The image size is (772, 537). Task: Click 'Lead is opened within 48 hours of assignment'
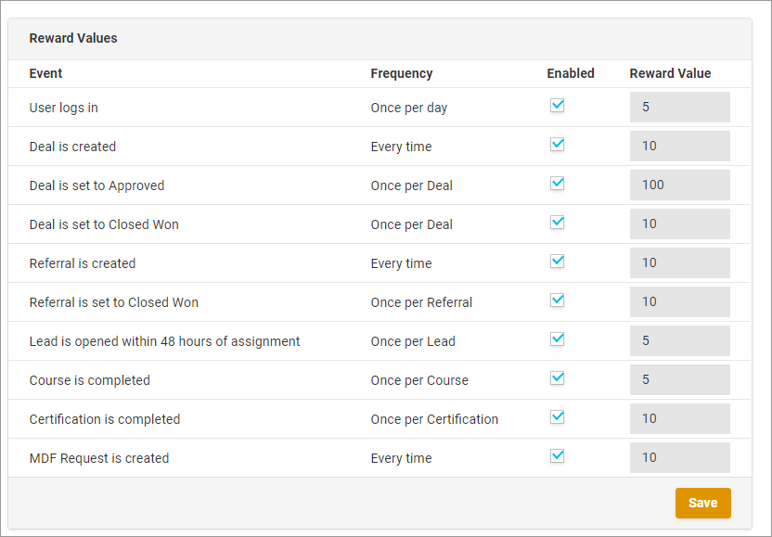click(x=164, y=341)
